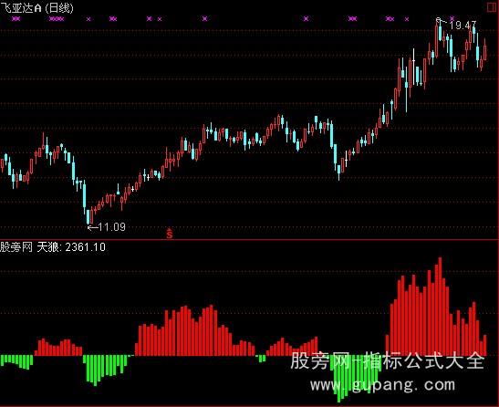Click the 19.47 high price label
The image size is (499, 407).
(463, 25)
